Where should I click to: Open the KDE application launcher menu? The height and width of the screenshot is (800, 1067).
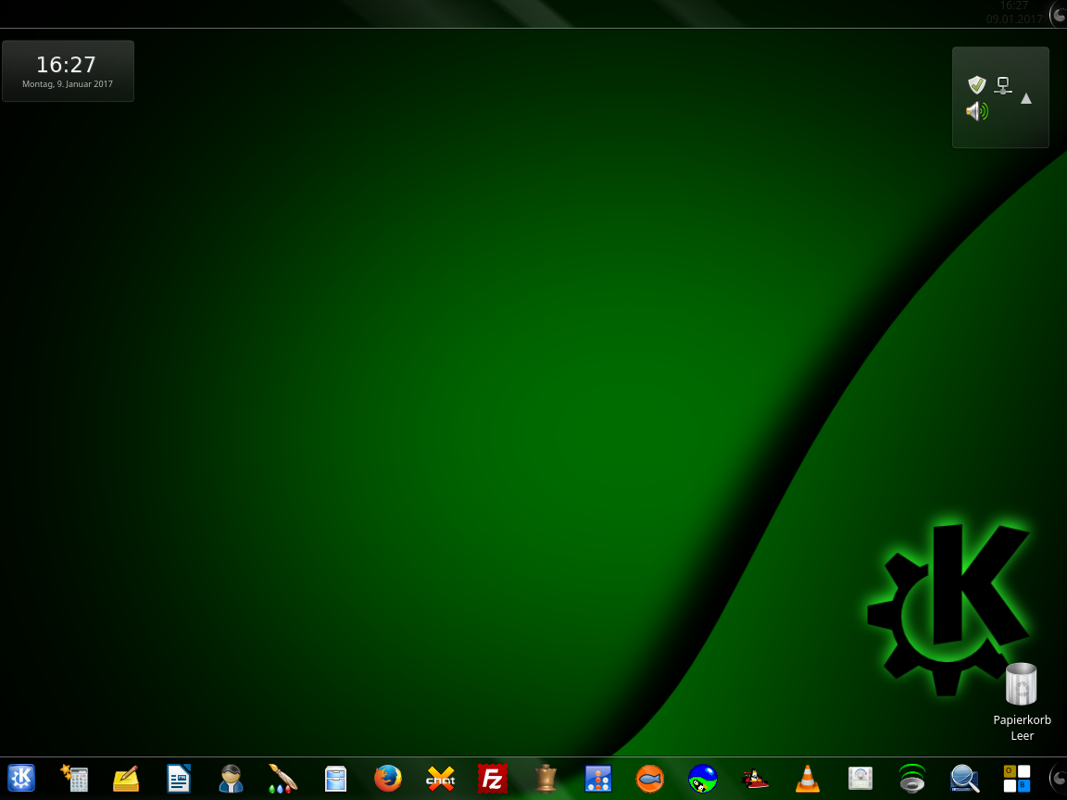pos(21,778)
